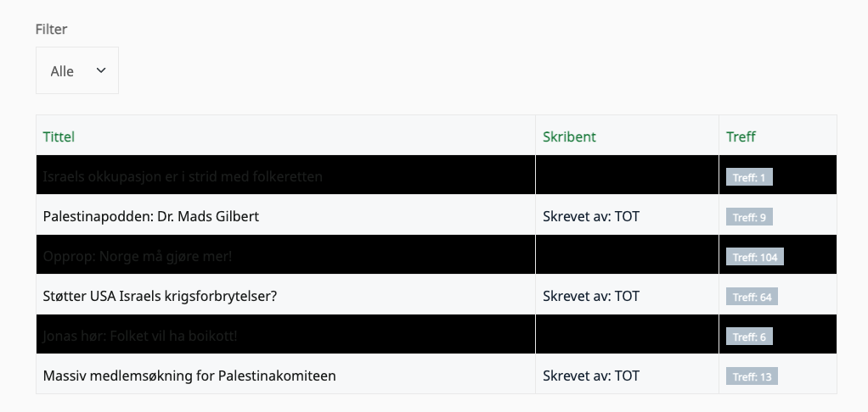Open "Jonas hør: Folket vil ha boikott!" article
Screen dimensions: 868x412
140,336
